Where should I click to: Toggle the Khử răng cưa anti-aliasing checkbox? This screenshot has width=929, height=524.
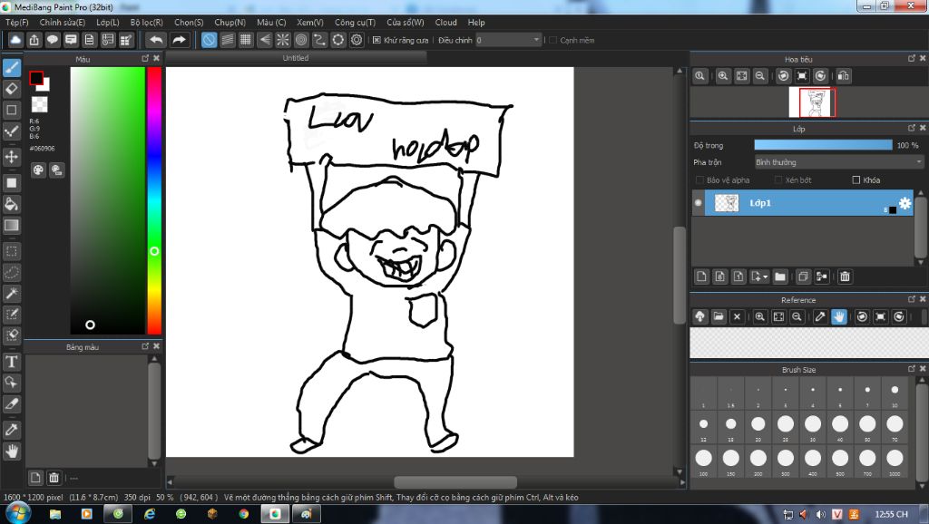376,40
